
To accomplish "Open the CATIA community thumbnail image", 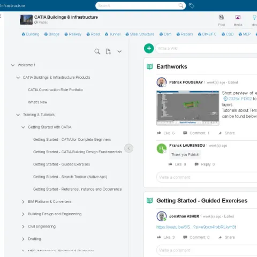I will tap(26, 20).
